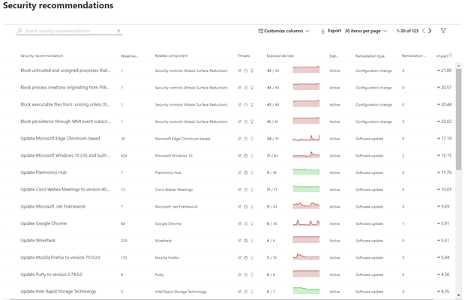The width and height of the screenshot is (468, 300).
Task: Click threat insights icon for Update Microsoft Windows 10
Action: pos(246,155)
